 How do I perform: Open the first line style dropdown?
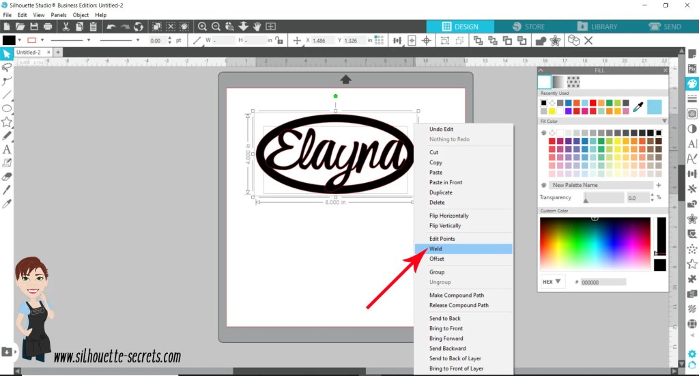[89, 40]
